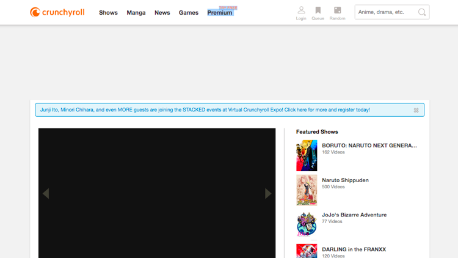Click the JoJo's Bizarre Adventure thumbnail
This screenshot has width=458, height=258.
pyautogui.click(x=307, y=225)
